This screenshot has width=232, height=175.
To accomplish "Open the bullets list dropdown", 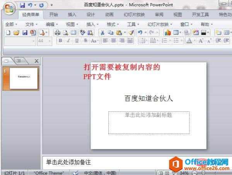I will coord(182,41).
